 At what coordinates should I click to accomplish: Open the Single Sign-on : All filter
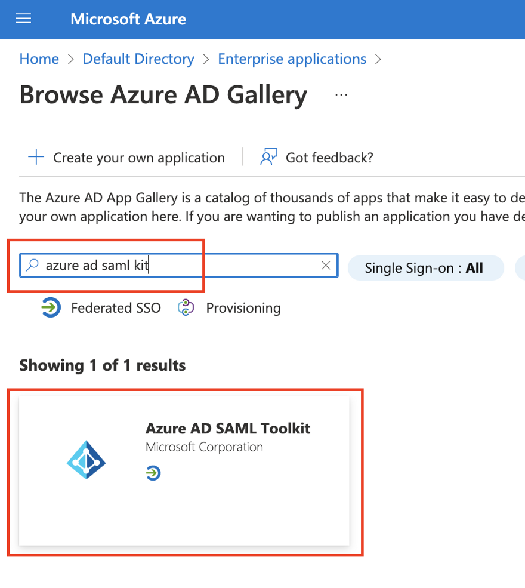point(424,268)
